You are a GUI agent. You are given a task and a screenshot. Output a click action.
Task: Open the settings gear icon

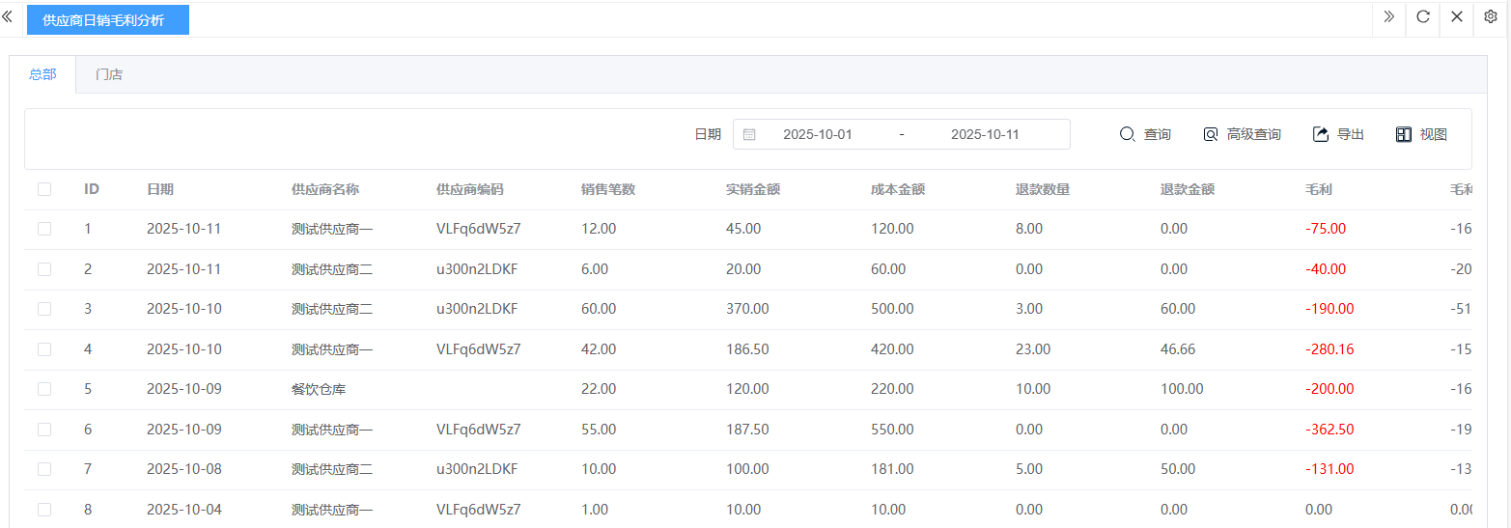[x=1490, y=17]
